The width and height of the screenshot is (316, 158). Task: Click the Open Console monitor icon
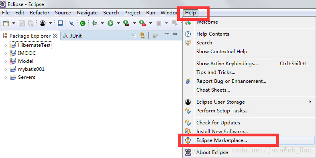tap(61, 23)
